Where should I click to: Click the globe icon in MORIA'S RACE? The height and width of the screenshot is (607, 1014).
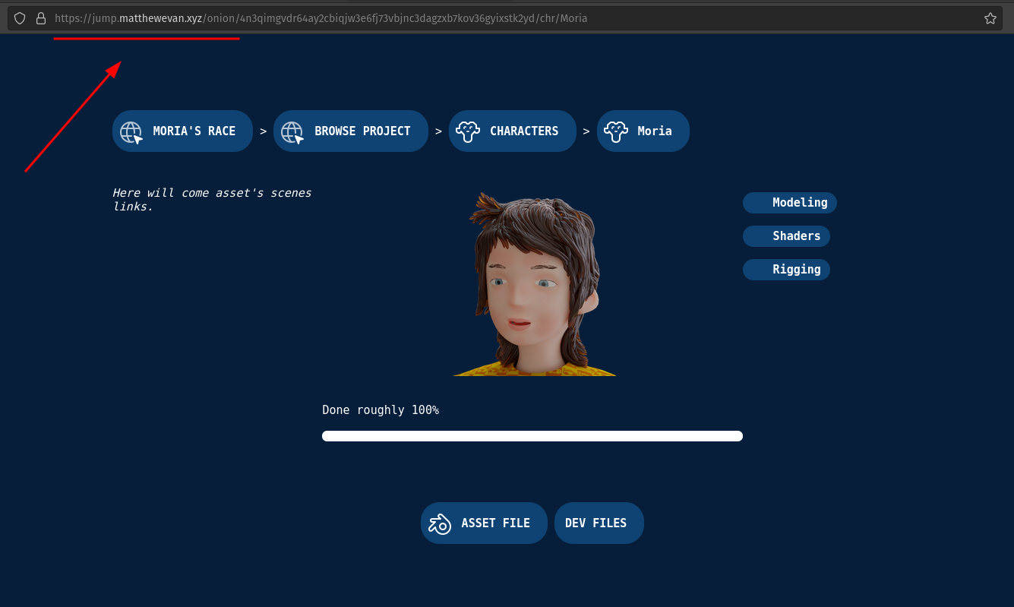click(131, 132)
